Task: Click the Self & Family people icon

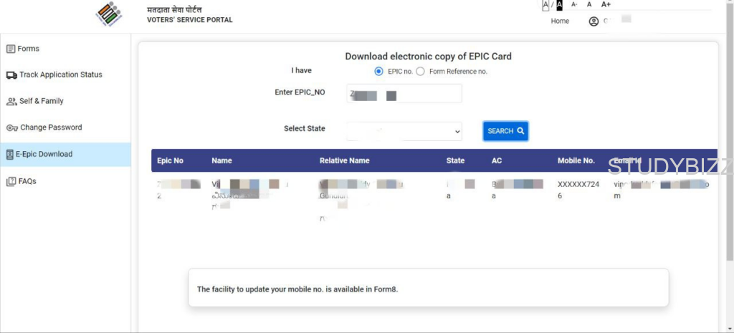Action: tap(11, 102)
